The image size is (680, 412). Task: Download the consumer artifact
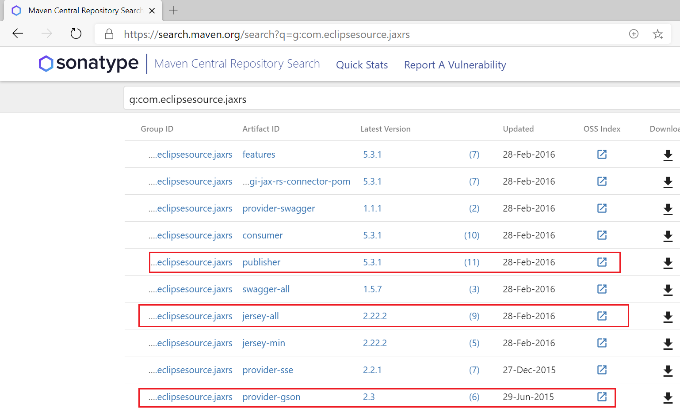pos(668,236)
